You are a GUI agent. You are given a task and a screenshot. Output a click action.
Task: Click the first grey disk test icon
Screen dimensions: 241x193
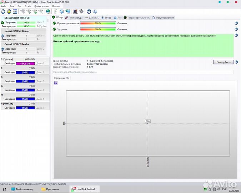tap(22, 11)
